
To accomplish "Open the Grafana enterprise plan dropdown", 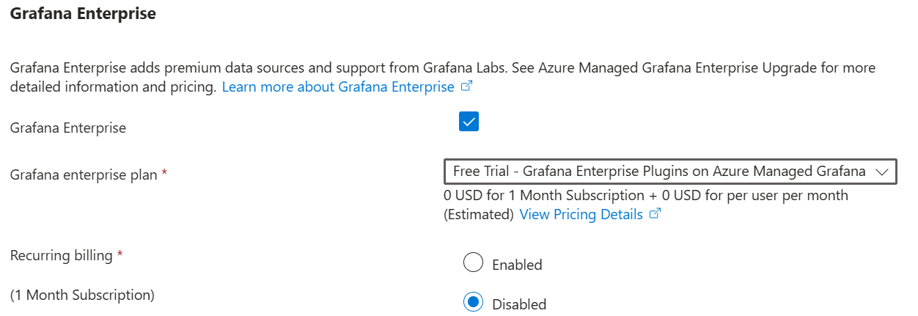I will coord(669,172).
